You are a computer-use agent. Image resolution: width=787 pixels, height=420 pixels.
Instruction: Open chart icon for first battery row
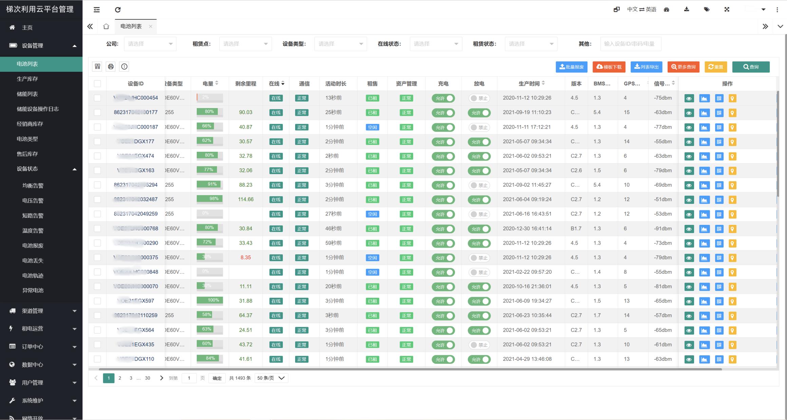pos(704,99)
